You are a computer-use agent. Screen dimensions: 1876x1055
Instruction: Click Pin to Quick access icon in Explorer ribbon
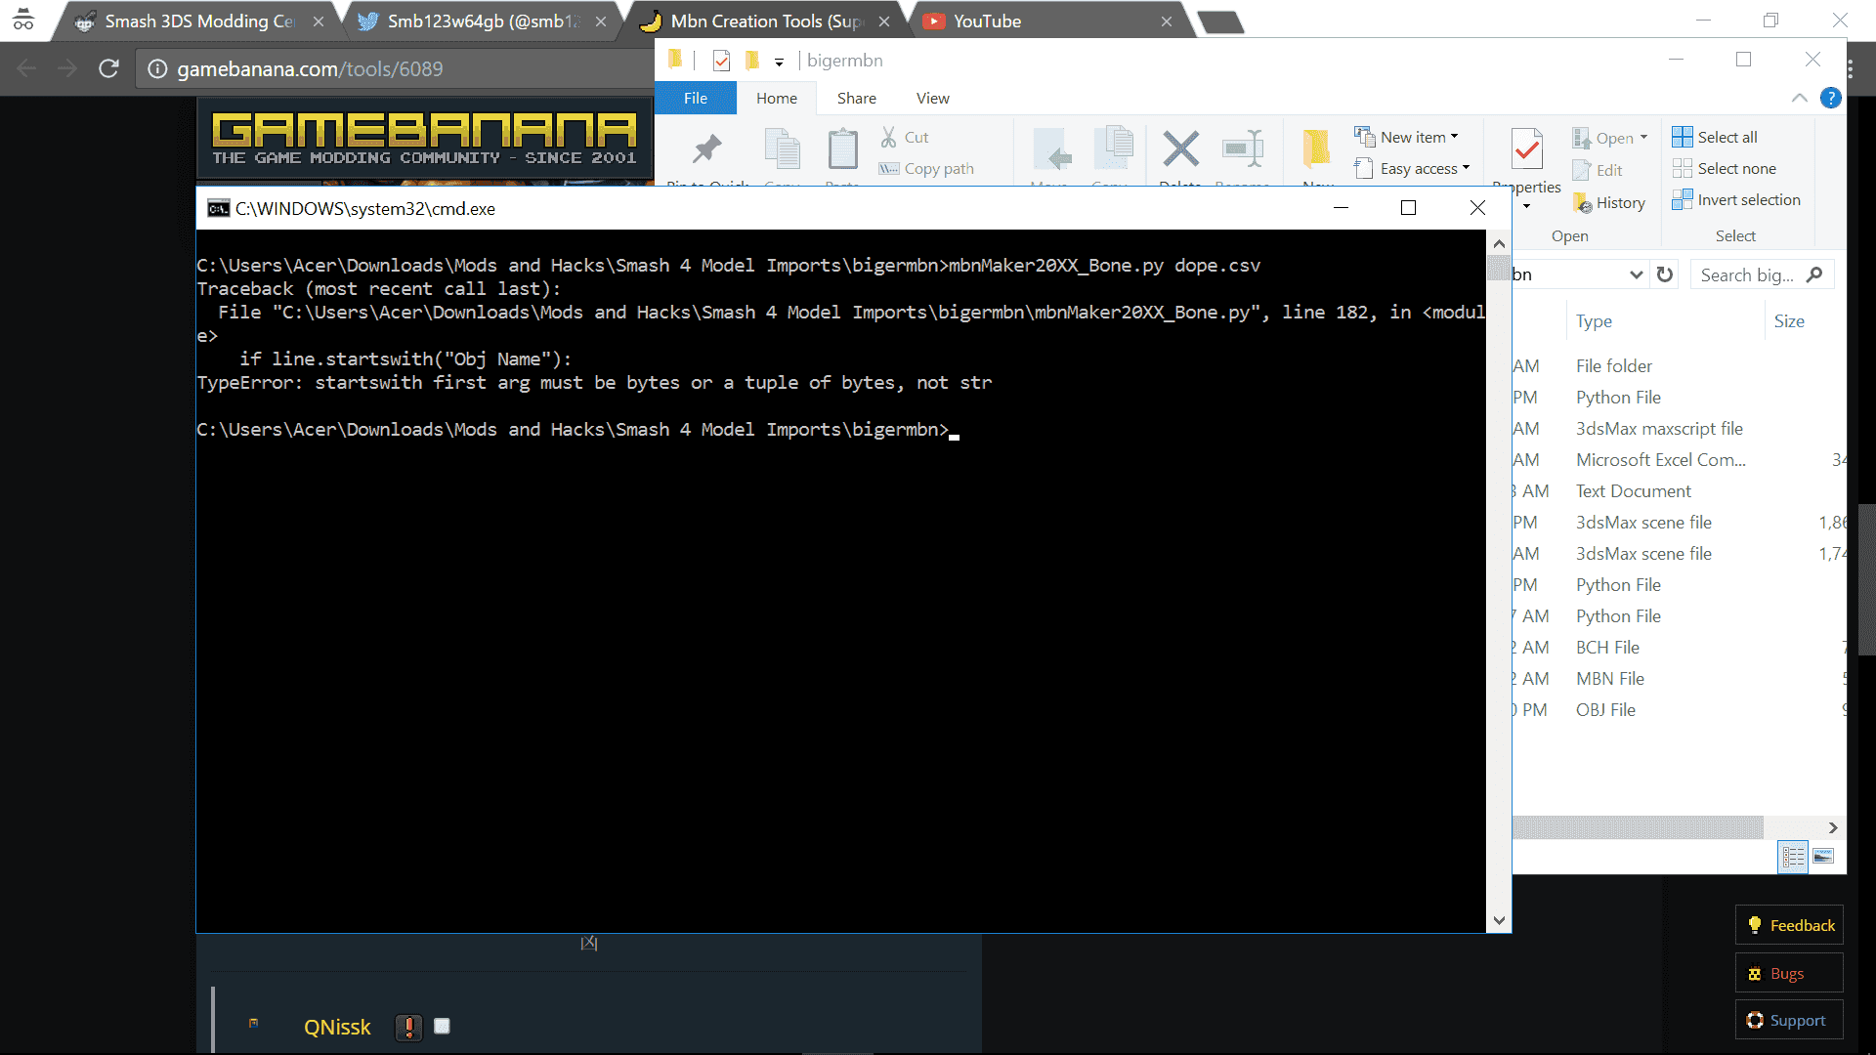click(707, 149)
